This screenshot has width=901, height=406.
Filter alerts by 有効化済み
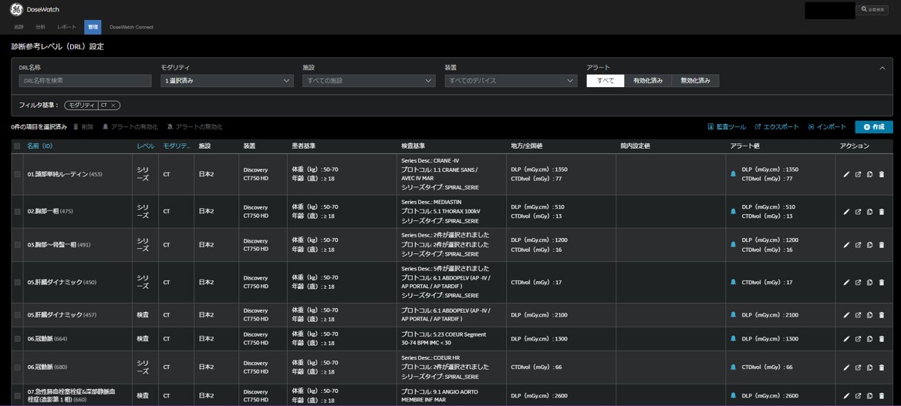(x=648, y=81)
